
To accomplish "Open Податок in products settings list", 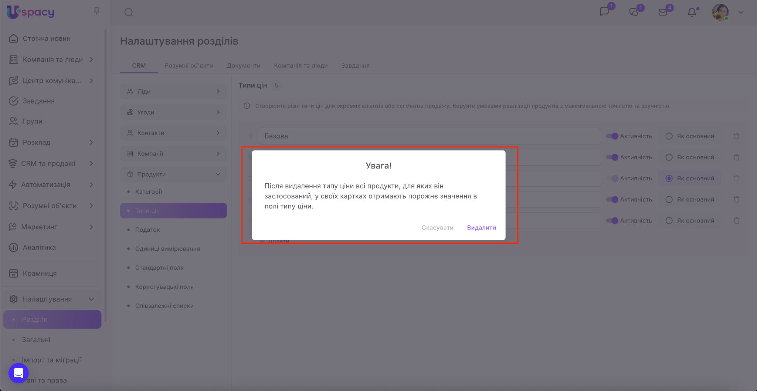I will click(147, 230).
